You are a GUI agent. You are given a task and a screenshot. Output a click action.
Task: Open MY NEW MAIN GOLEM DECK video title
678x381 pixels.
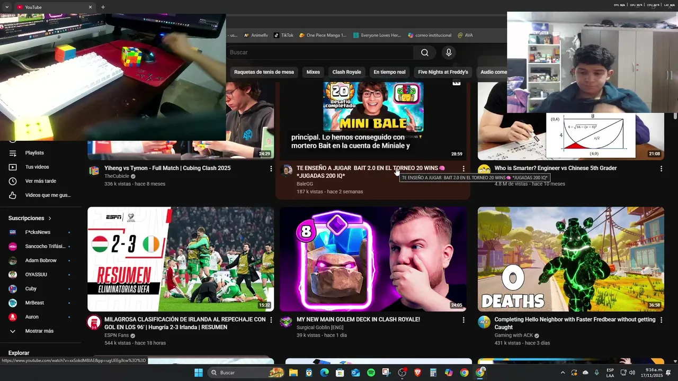pyautogui.click(x=358, y=320)
